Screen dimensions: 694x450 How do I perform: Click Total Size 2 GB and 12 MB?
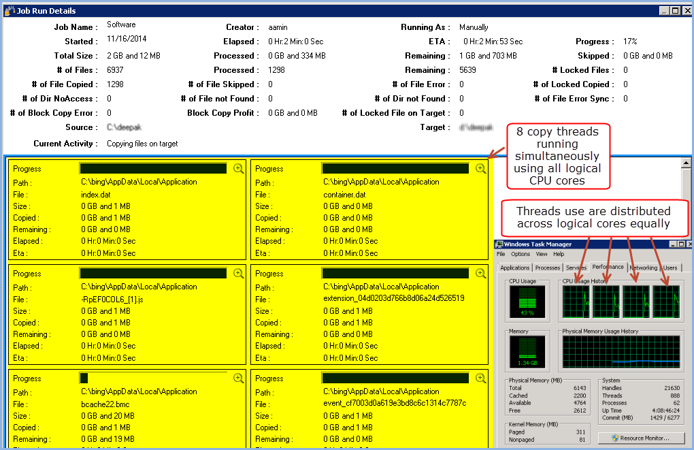pyautogui.click(x=133, y=56)
